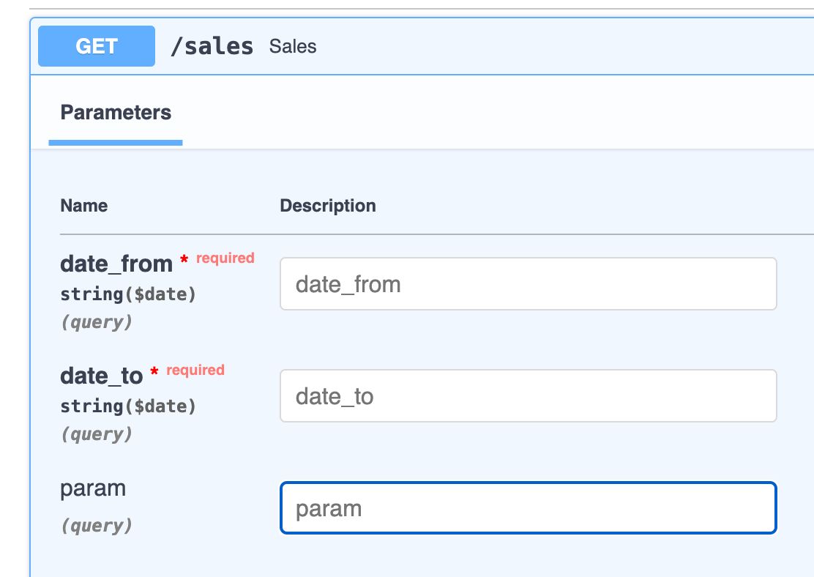Select the date_to parameter name label

pos(101,376)
